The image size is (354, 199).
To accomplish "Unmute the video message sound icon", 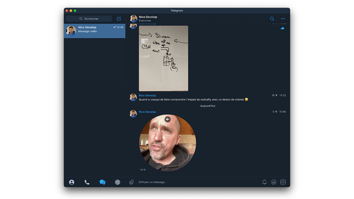I will click(168, 119).
